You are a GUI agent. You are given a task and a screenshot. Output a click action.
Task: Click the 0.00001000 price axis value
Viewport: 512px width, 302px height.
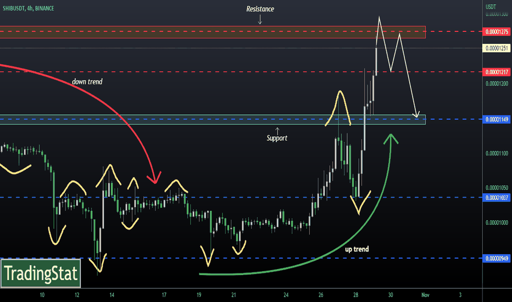(497, 223)
